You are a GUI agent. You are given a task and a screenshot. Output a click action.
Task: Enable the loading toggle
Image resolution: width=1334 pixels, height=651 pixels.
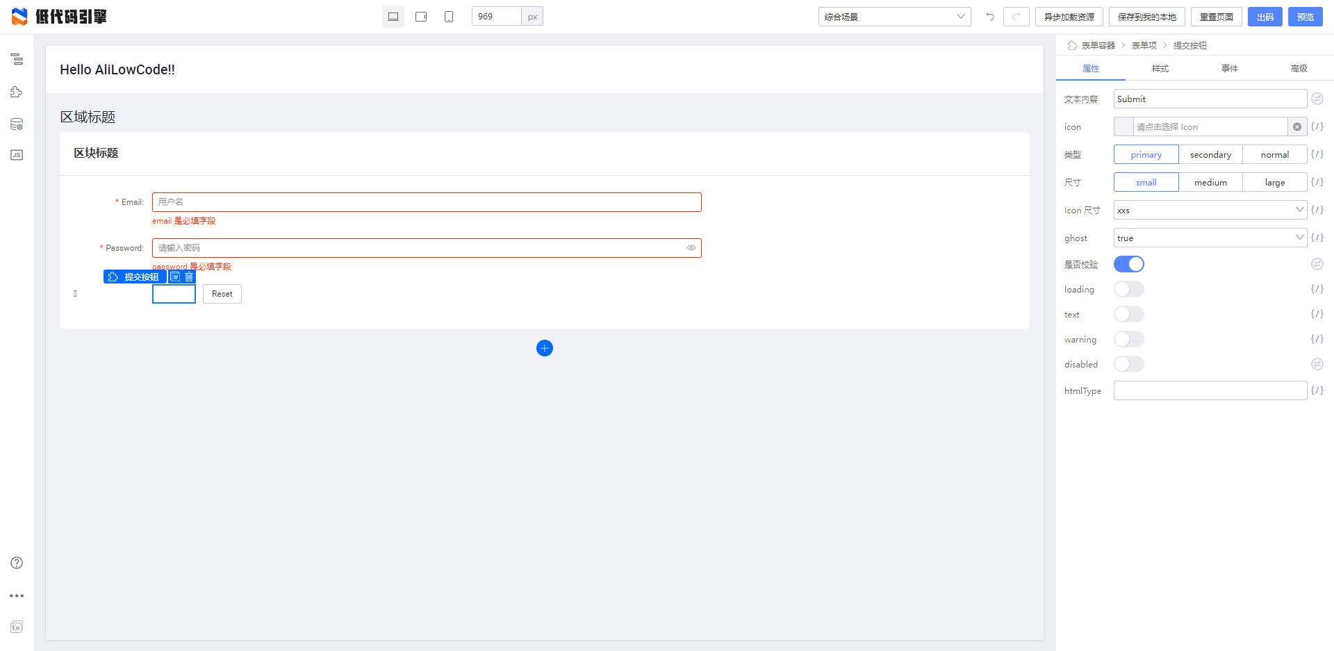(x=1129, y=289)
